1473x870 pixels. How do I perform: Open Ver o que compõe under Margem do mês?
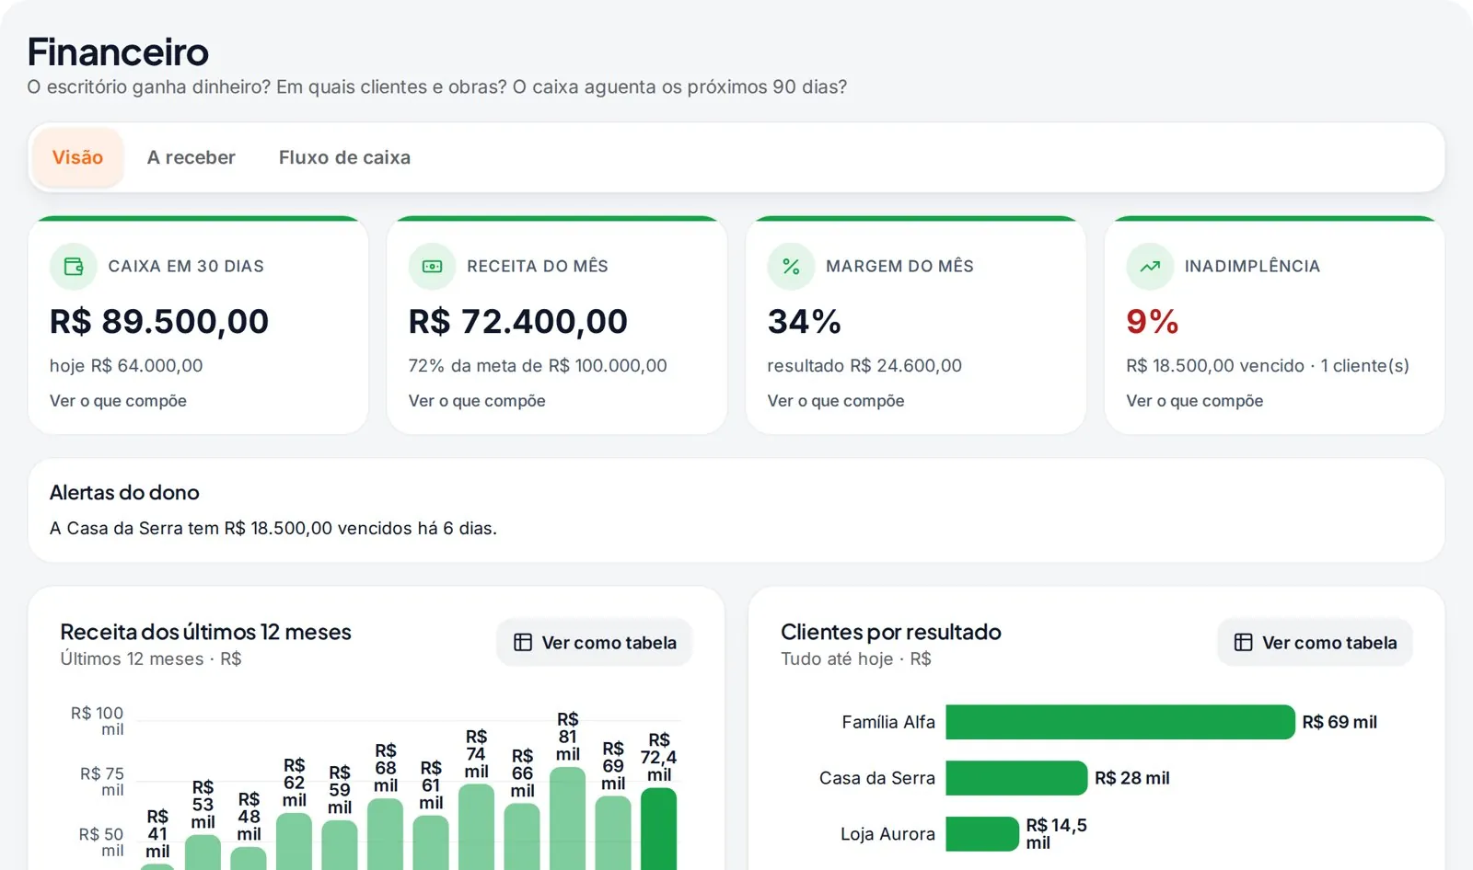(x=836, y=401)
